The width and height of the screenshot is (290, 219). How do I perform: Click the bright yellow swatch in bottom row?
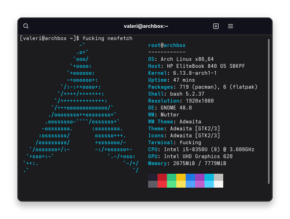pos(181,184)
